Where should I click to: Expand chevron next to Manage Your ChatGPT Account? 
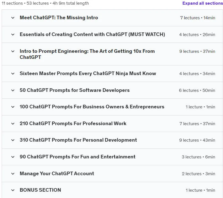[x=13, y=174]
